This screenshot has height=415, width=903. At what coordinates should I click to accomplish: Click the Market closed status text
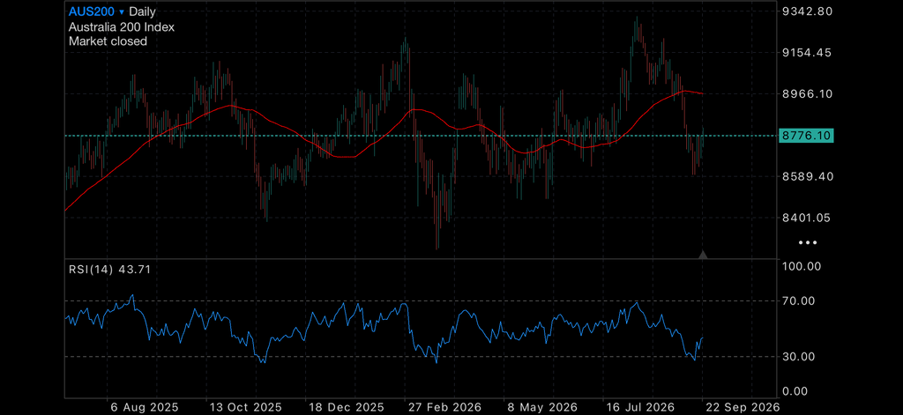click(x=108, y=41)
